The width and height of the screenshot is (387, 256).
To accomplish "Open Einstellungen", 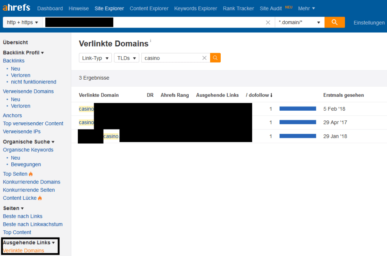I will pyautogui.click(x=369, y=23).
